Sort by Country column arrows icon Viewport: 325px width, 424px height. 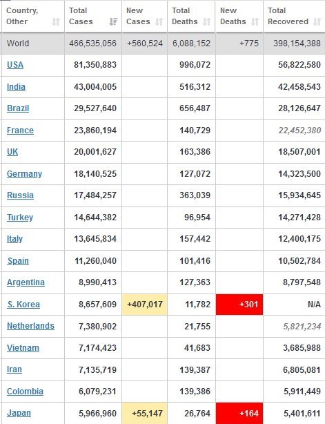pos(56,21)
